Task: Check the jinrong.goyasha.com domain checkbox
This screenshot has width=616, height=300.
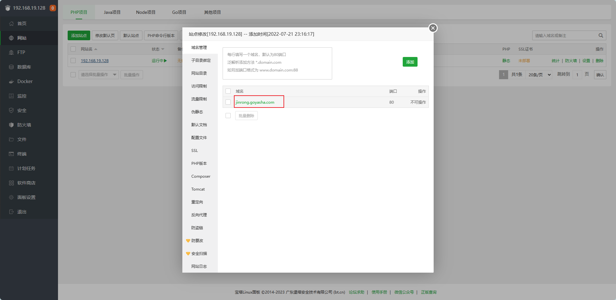Action: pos(228,102)
